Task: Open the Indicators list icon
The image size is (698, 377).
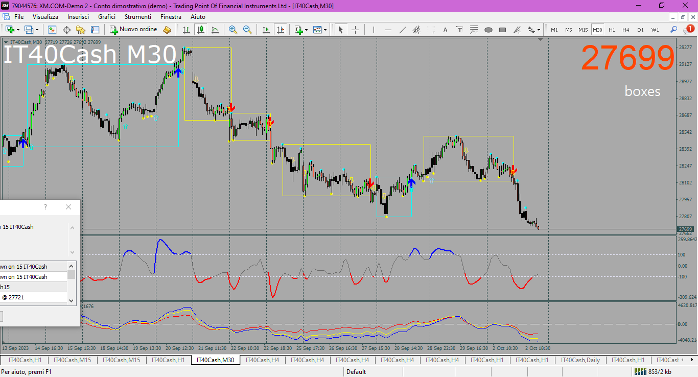Action: pyautogui.click(x=299, y=30)
